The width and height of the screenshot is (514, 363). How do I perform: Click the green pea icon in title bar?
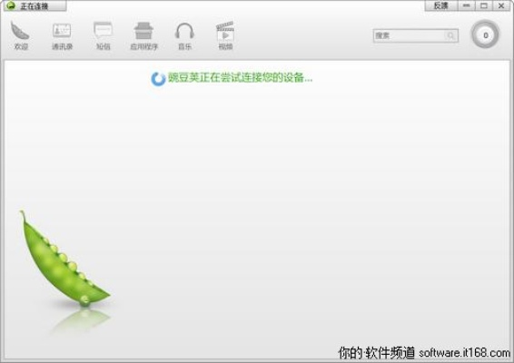click(x=11, y=5)
